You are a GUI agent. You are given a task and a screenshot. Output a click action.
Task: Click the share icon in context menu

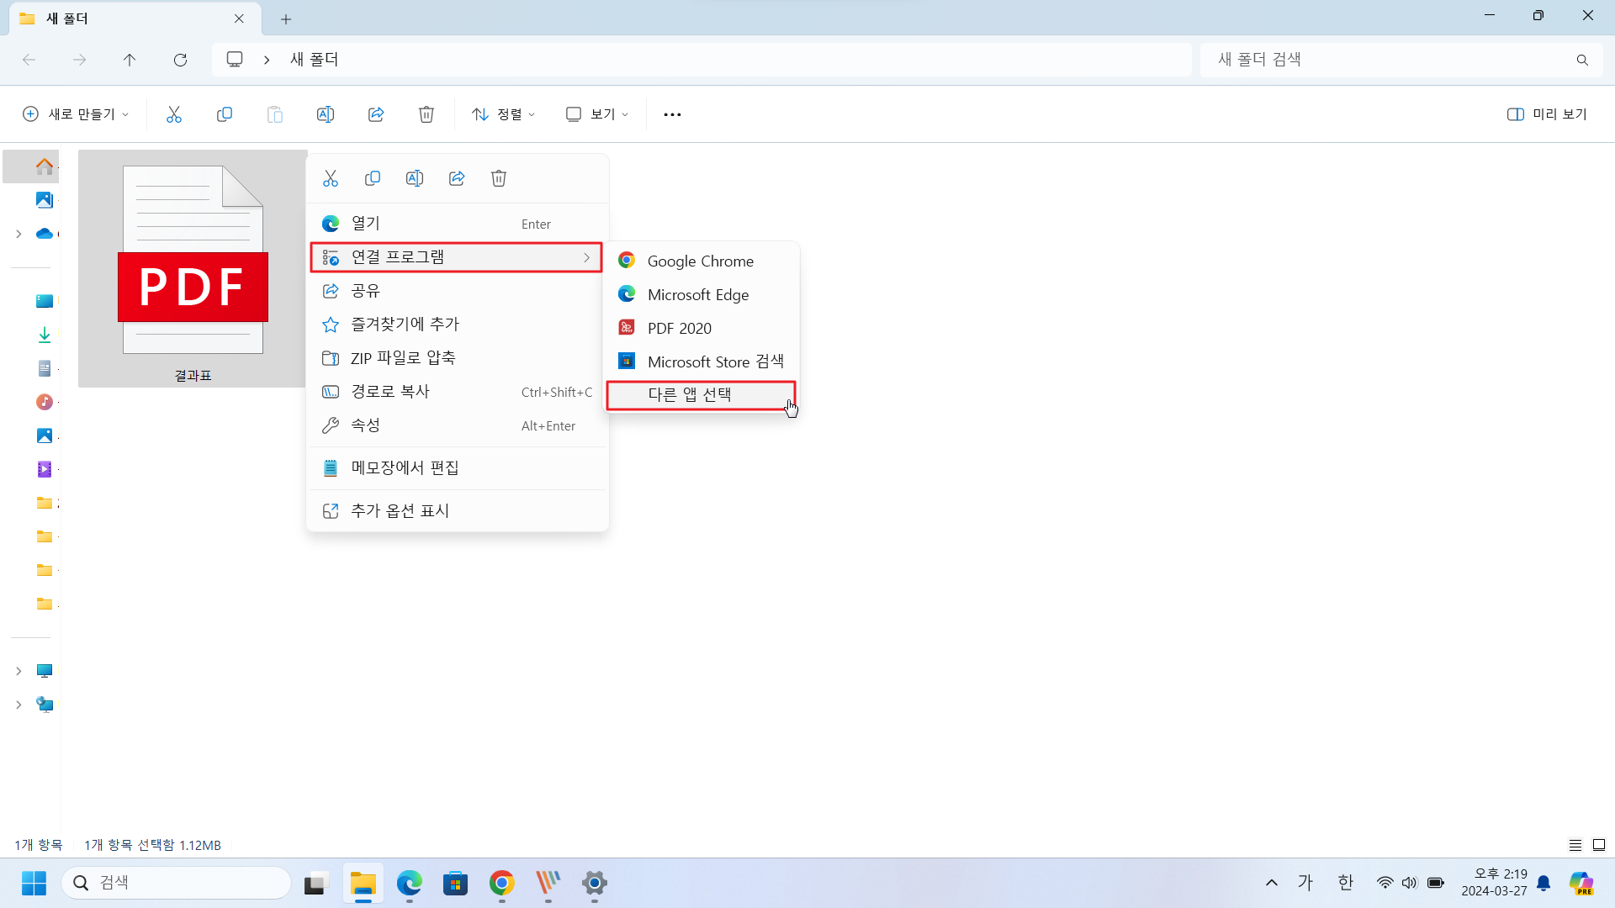click(x=457, y=177)
